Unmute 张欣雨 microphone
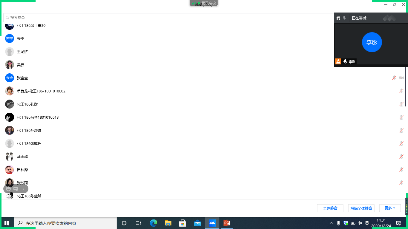Image resolution: width=408 pixels, height=229 pixels. click(x=401, y=183)
